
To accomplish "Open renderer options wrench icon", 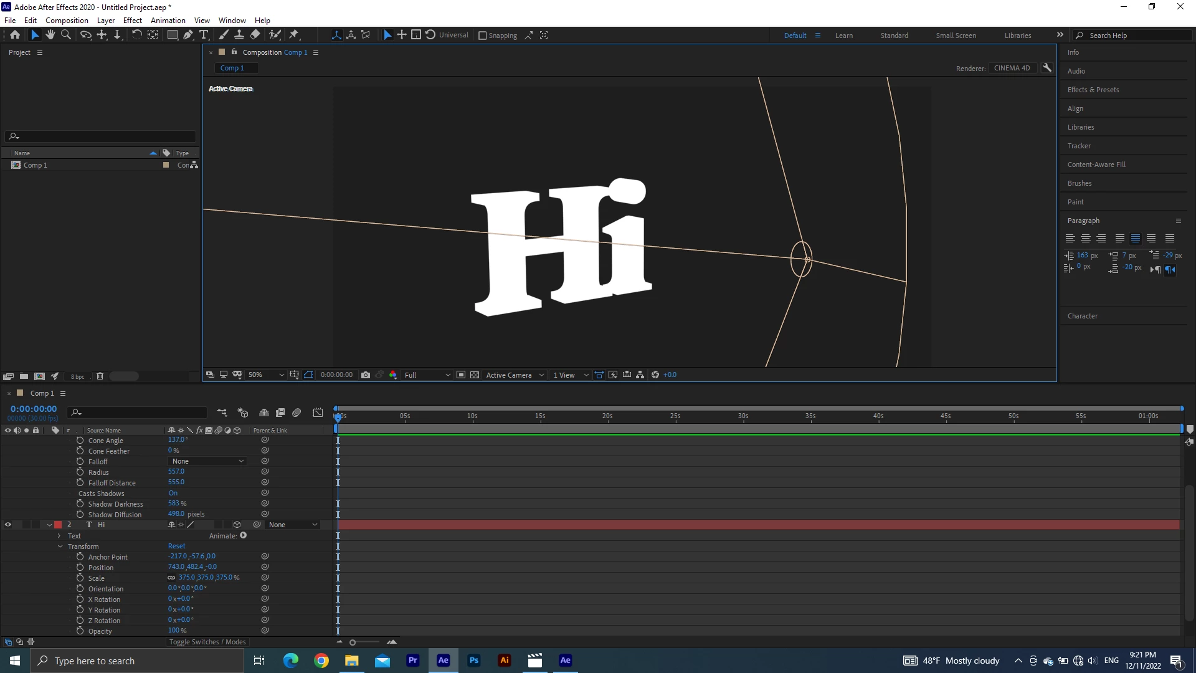I will pos(1047,68).
